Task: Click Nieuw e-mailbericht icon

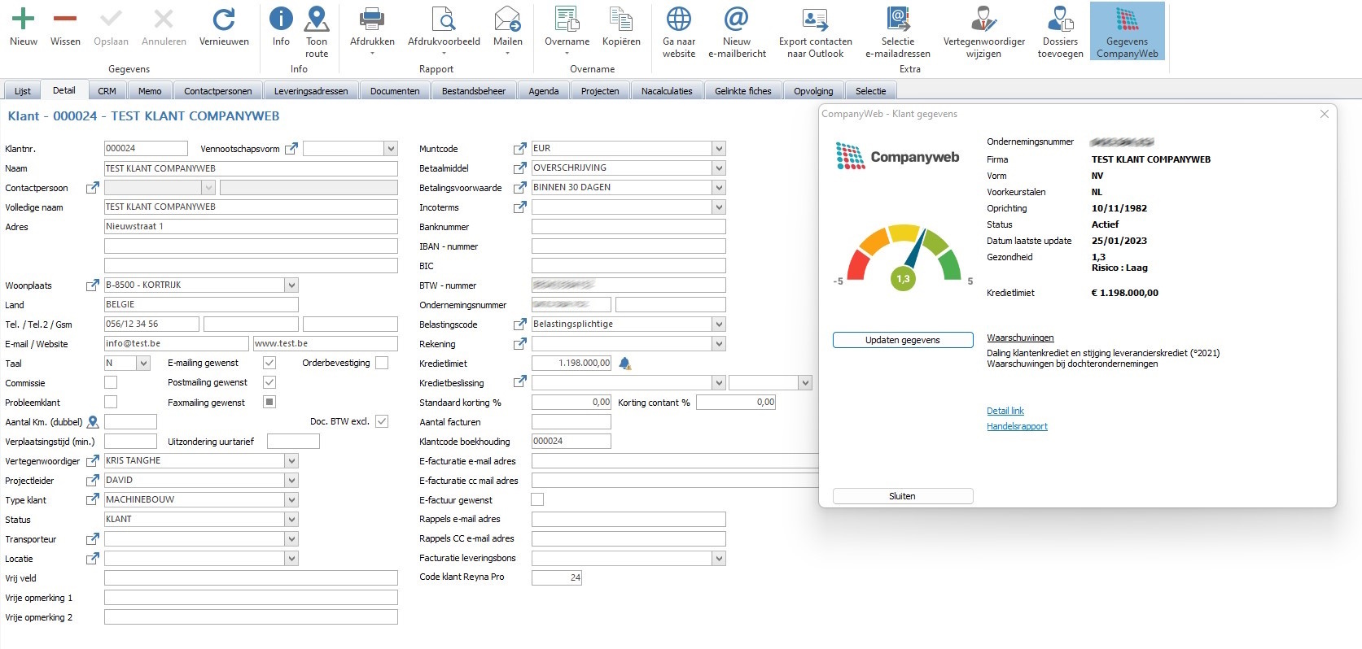Action: click(x=737, y=18)
